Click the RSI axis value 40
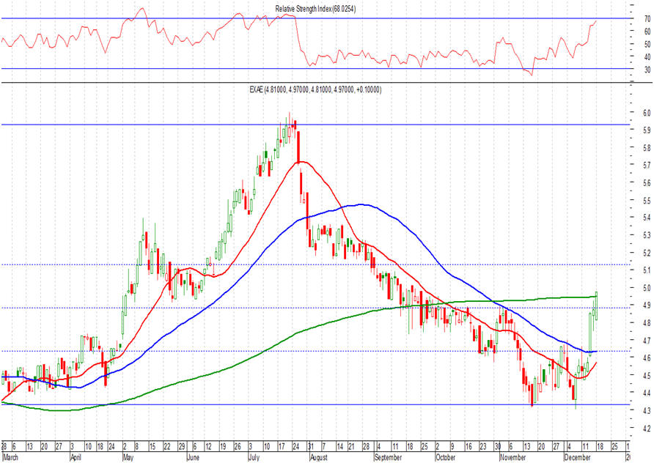 click(x=647, y=57)
